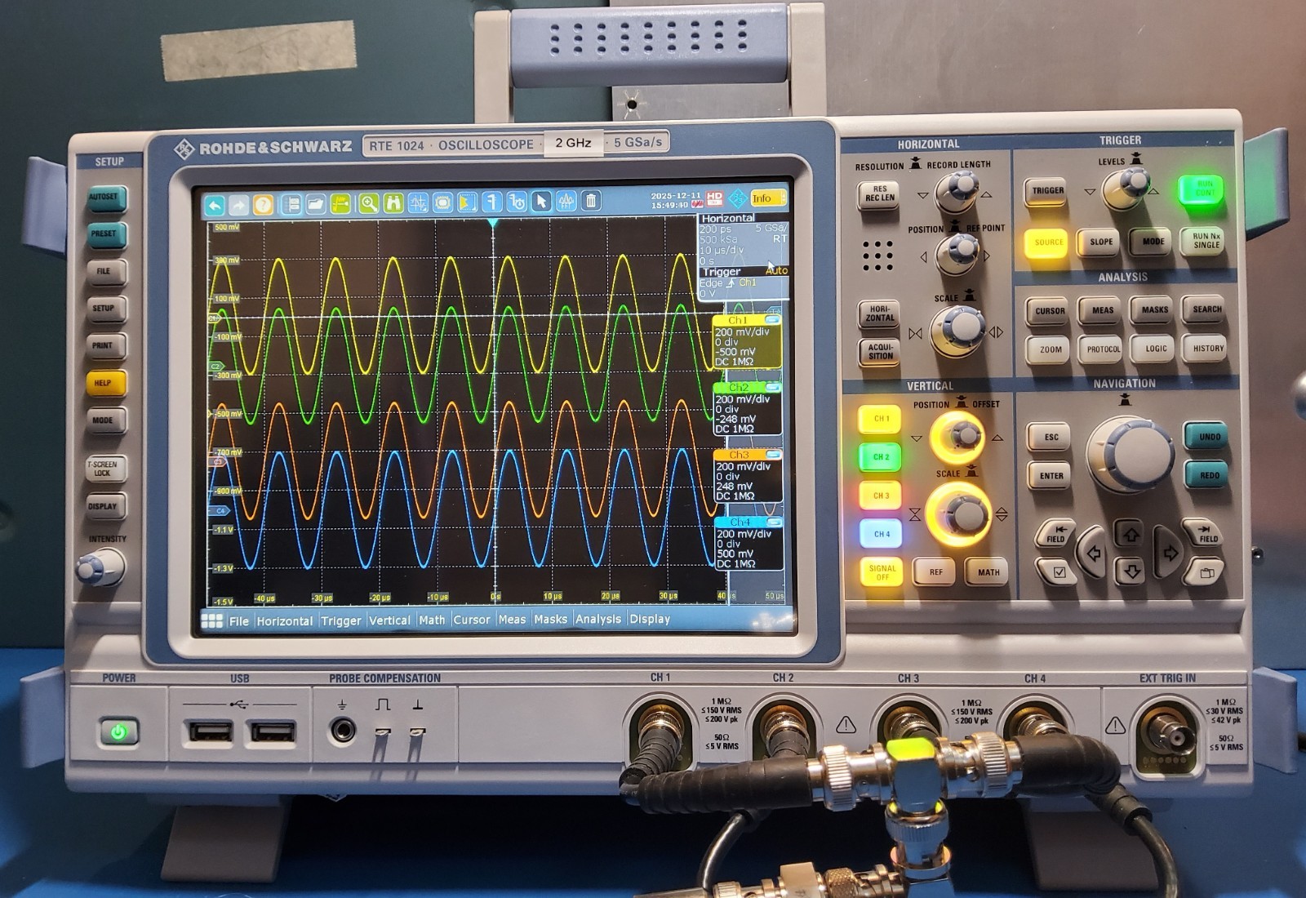Open the Display menu in the menu bar
Viewport: 1306px width, 898px height.
click(650, 619)
